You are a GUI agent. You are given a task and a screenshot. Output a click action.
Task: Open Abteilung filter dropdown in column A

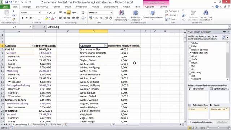[32, 46]
